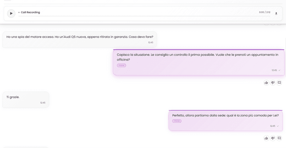Click the voice tag under 'Perfetto' message

coord(177,121)
